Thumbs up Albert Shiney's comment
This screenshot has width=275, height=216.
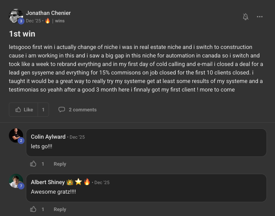(33, 209)
